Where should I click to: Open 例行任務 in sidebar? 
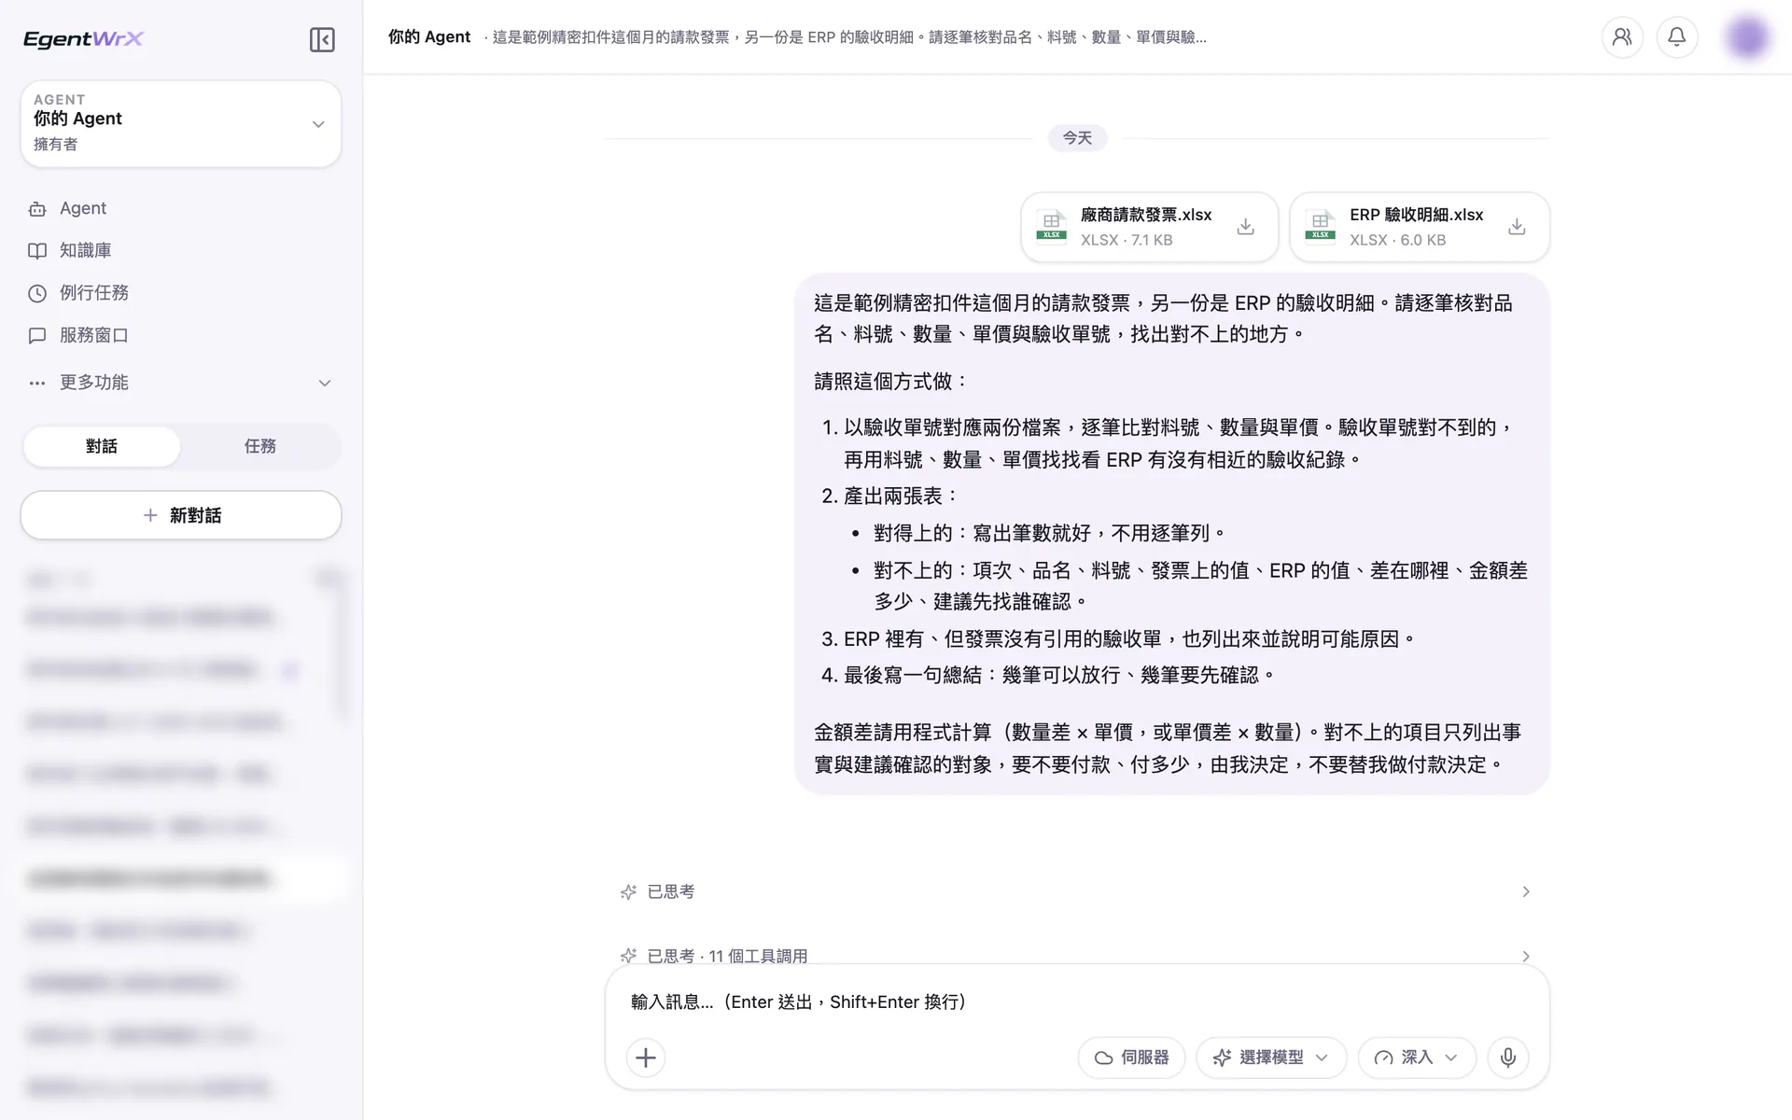(x=181, y=293)
